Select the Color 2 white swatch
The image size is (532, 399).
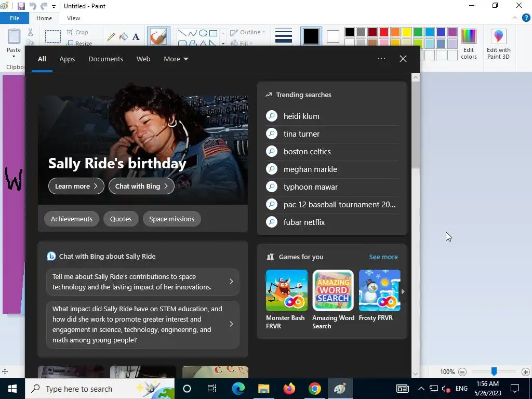point(333,36)
